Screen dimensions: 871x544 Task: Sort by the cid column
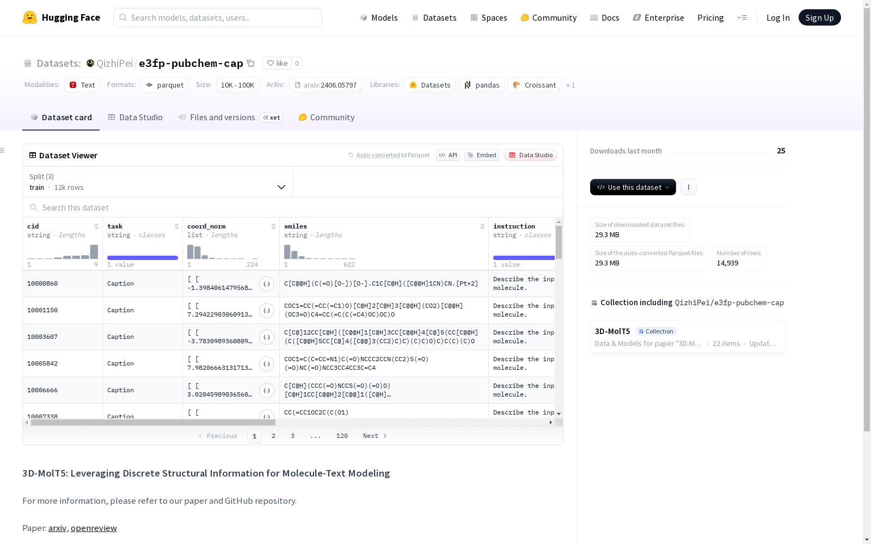tap(96, 226)
